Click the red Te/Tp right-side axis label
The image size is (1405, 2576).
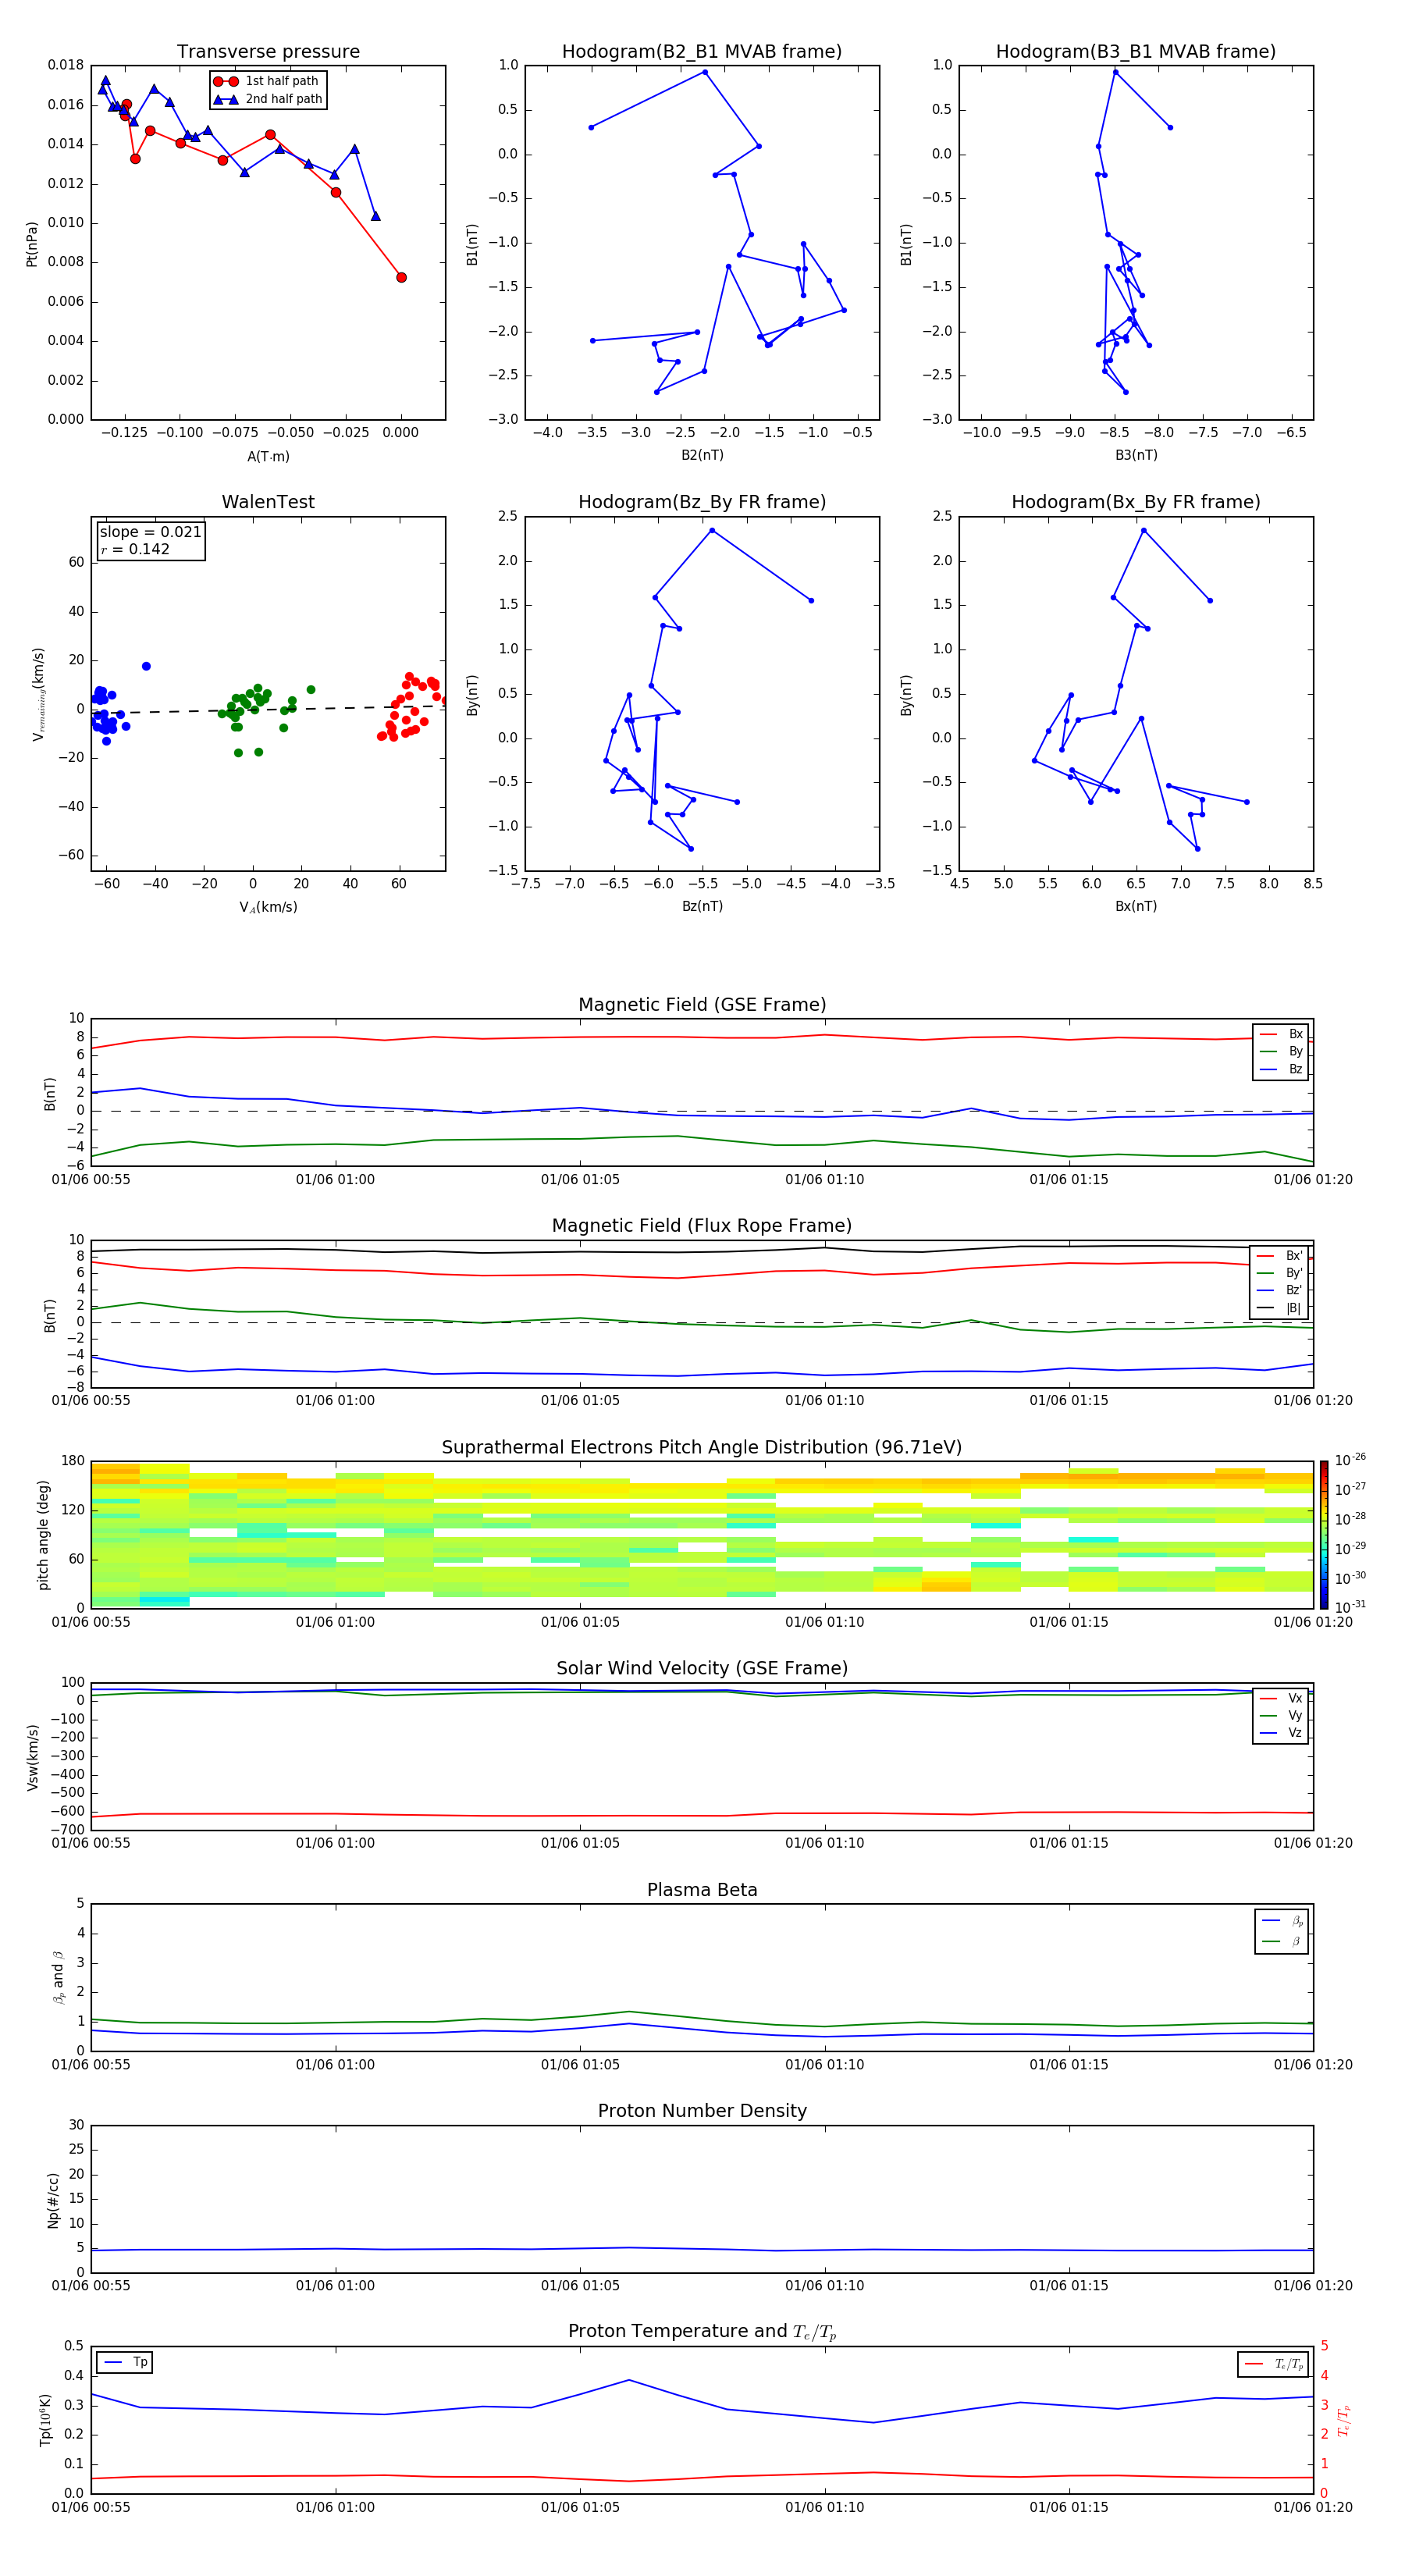pyautogui.click(x=1344, y=2420)
